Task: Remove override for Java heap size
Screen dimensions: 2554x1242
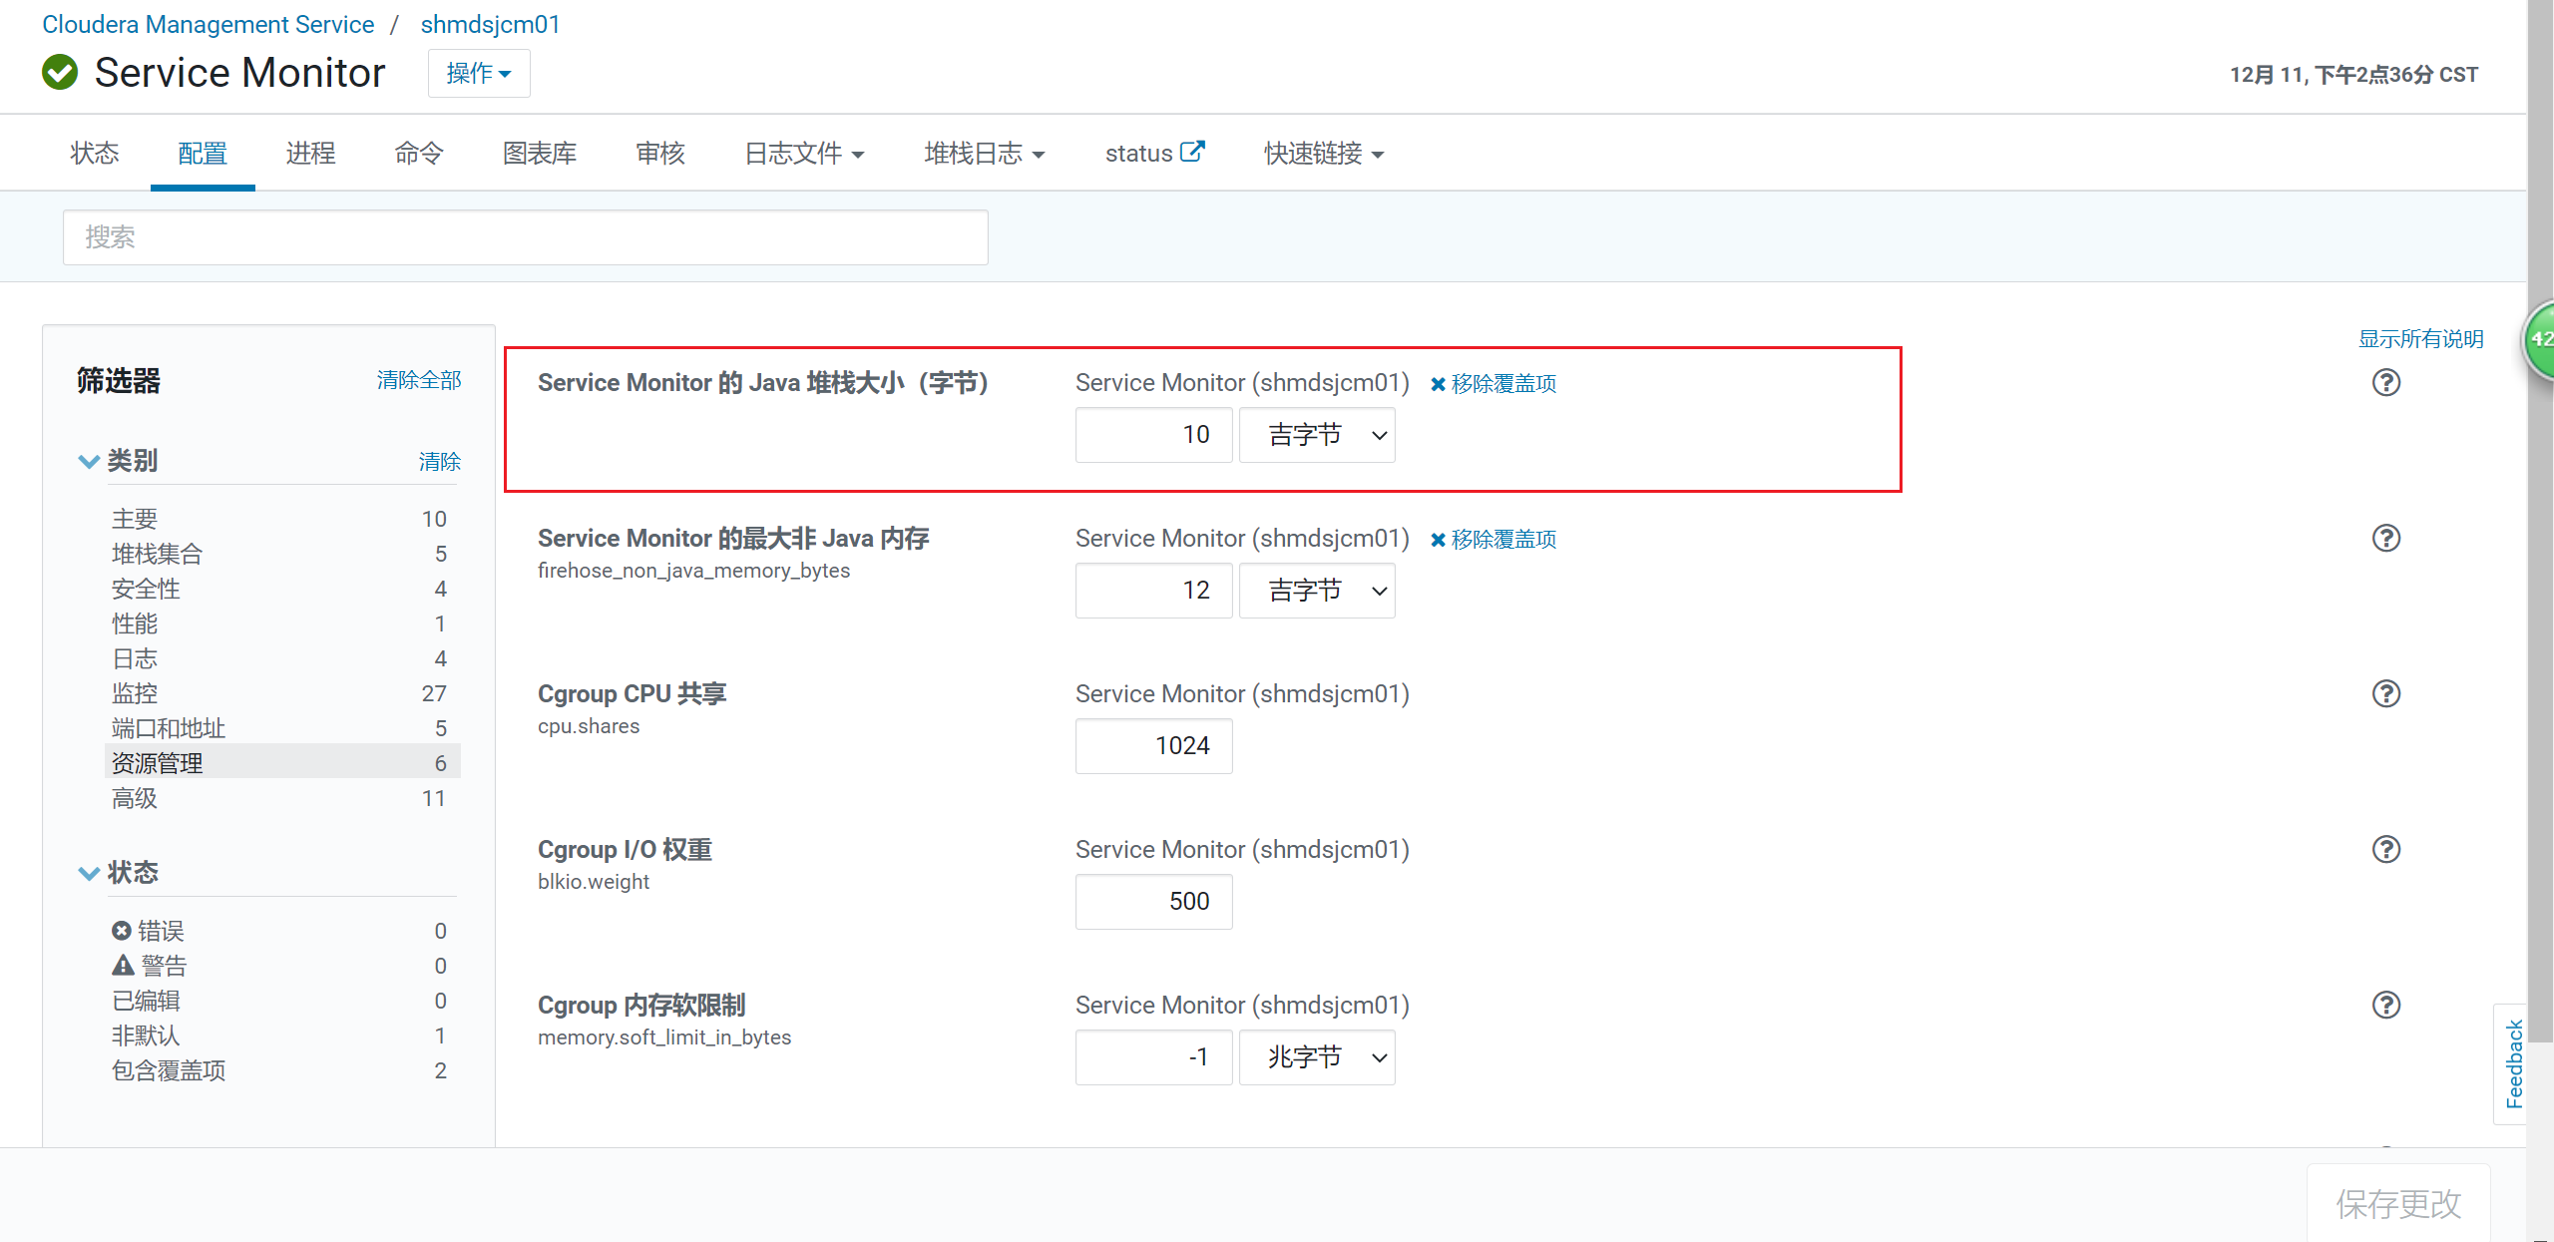Action: 1493,383
